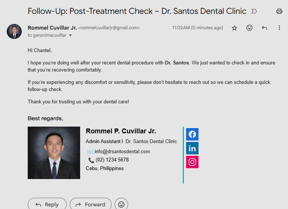Click the phone icon in signature

pos(91,160)
